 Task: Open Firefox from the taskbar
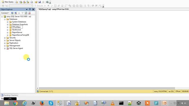42,103
